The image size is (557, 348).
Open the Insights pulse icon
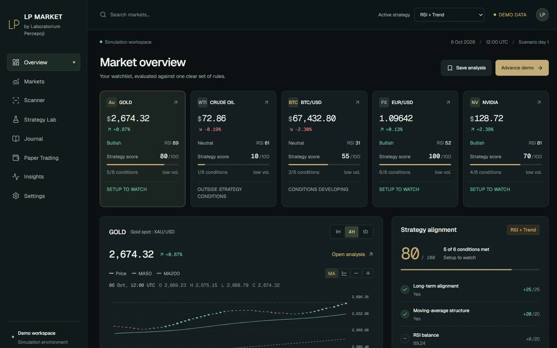pyautogui.click(x=16, y=177)
